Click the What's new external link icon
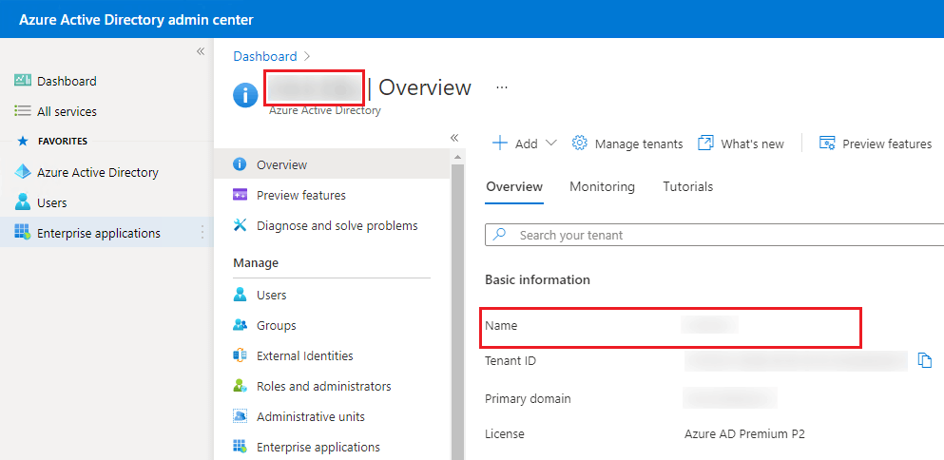The width and height of the screenshot is (944, 460). click(x=705, y=144)
